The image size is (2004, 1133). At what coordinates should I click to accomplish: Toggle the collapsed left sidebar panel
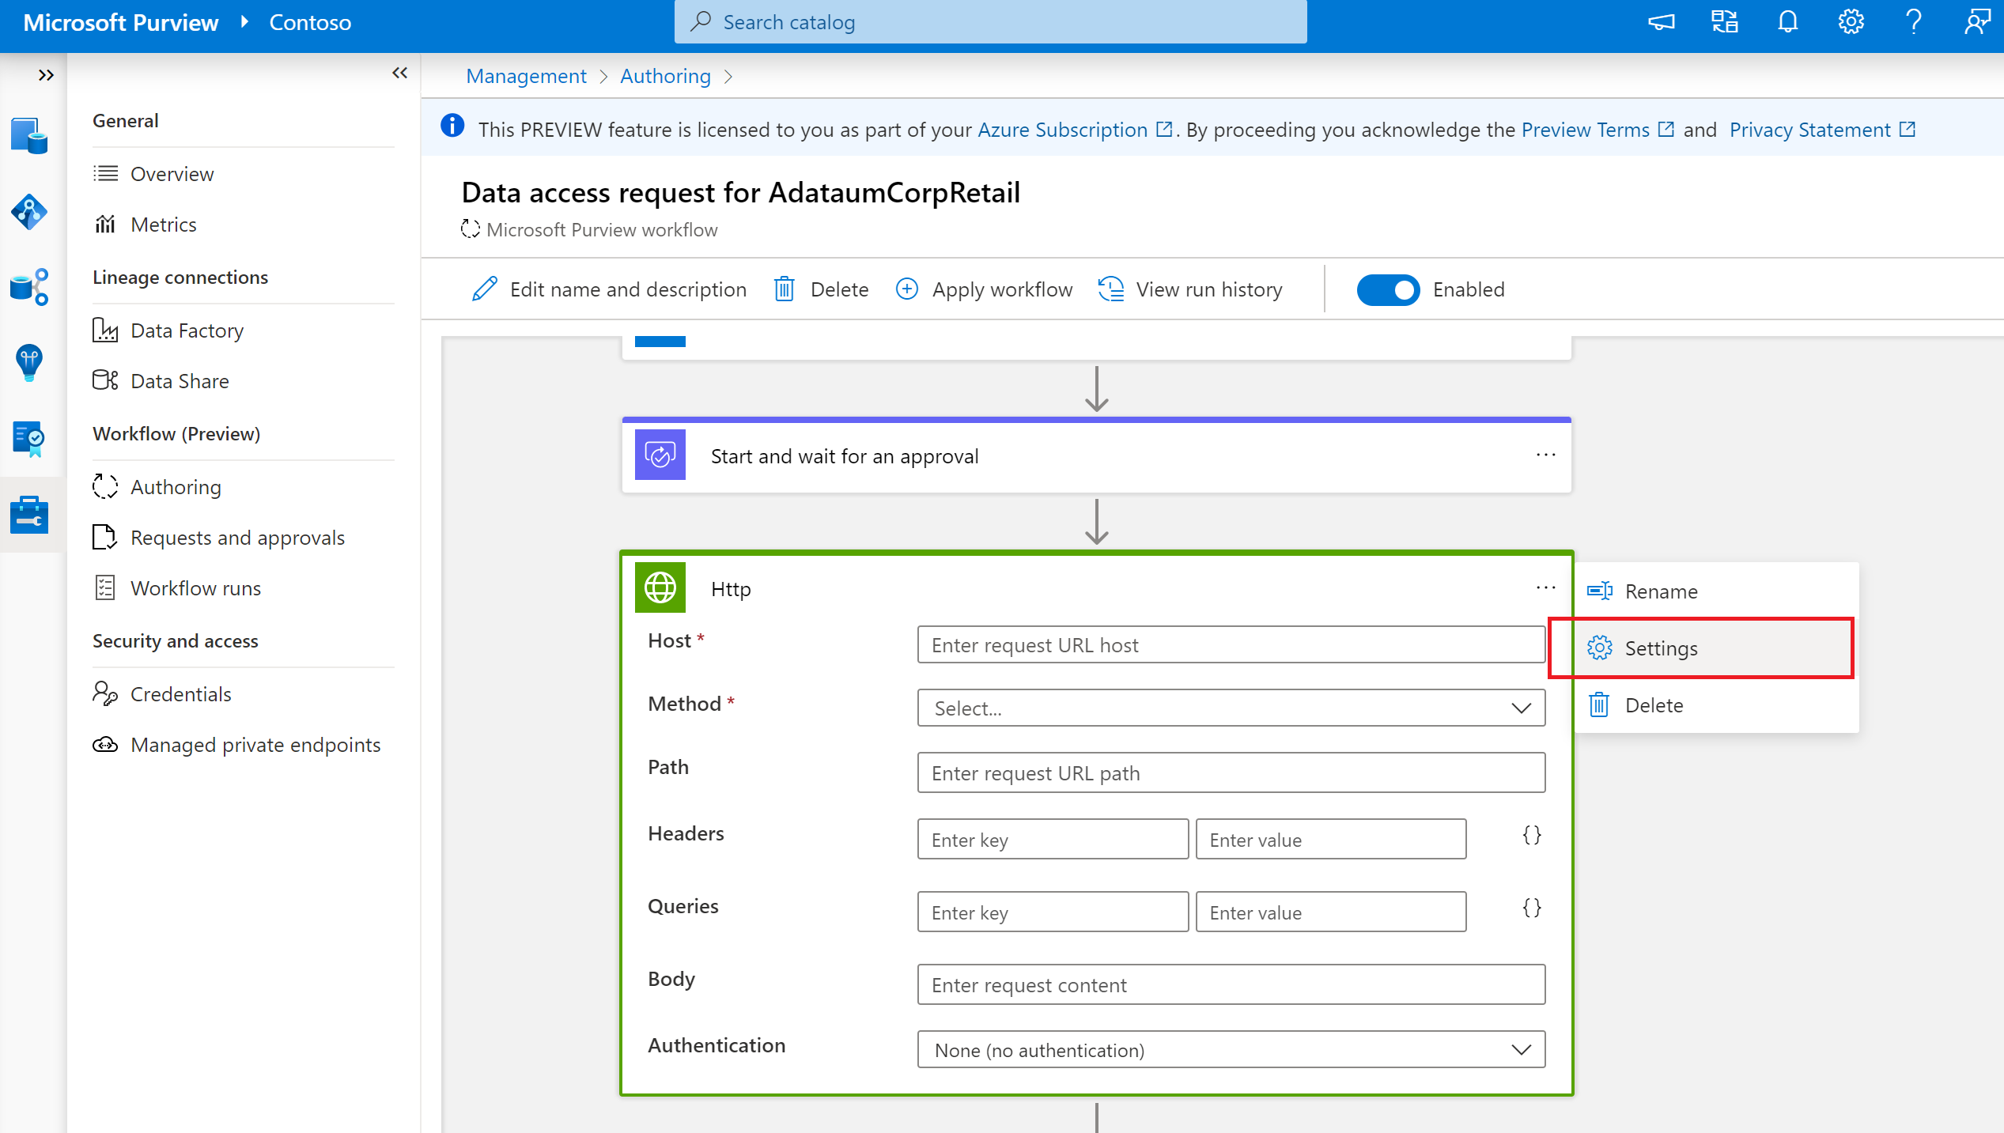tap(45, 74)
